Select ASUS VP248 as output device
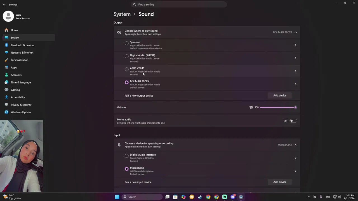This screenshot has width=358, height=201. (x=127, y=69)
